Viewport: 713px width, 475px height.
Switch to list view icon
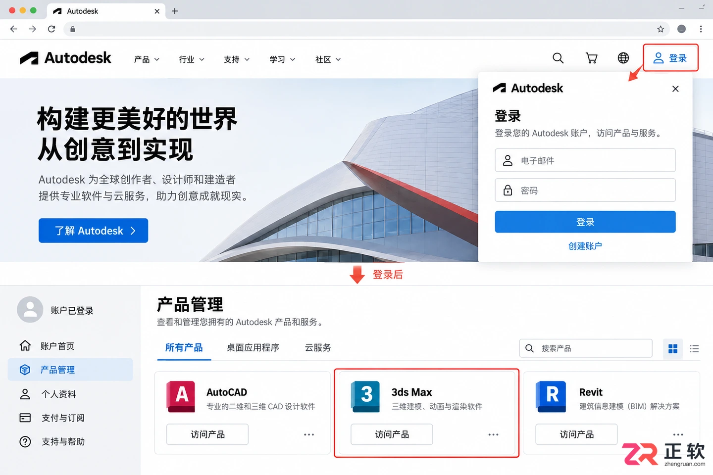694,349
